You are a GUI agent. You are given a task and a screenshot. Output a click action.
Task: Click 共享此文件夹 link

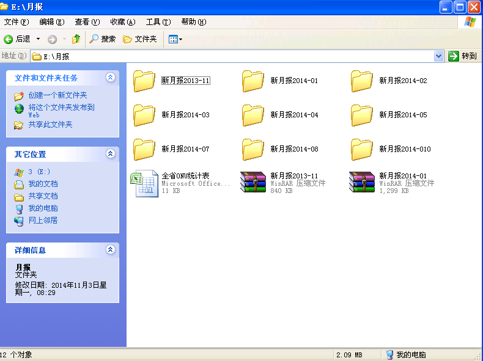[x=50, y=125]
